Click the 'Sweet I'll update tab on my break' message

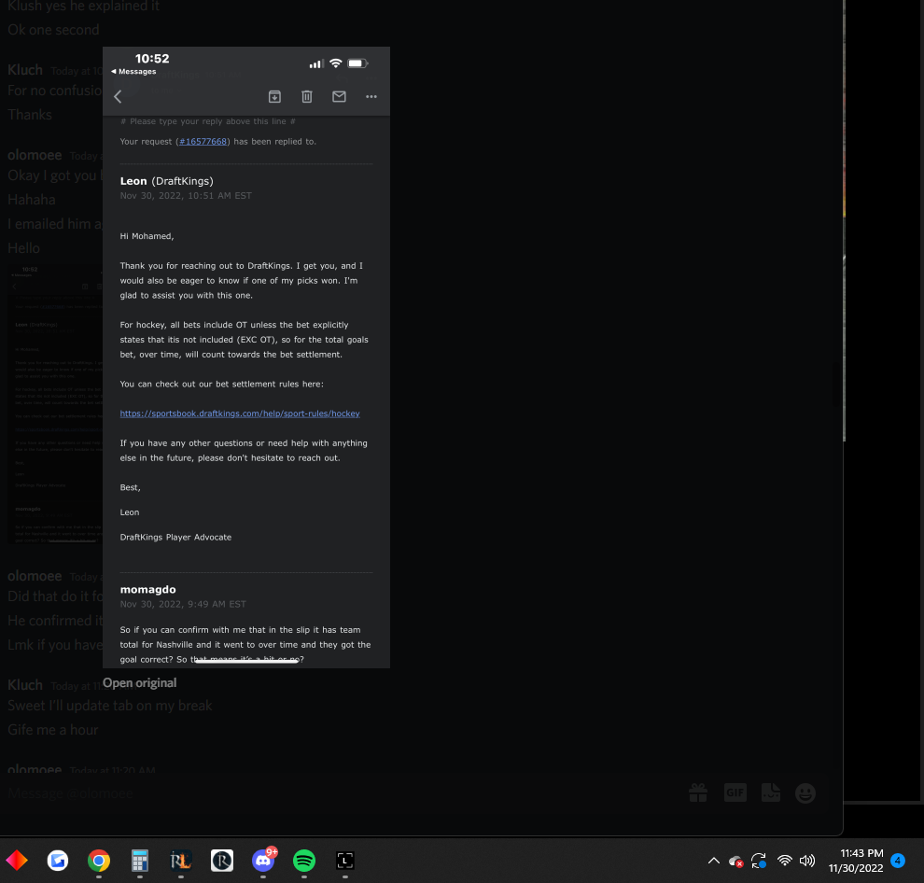click(x=109, y=706)
